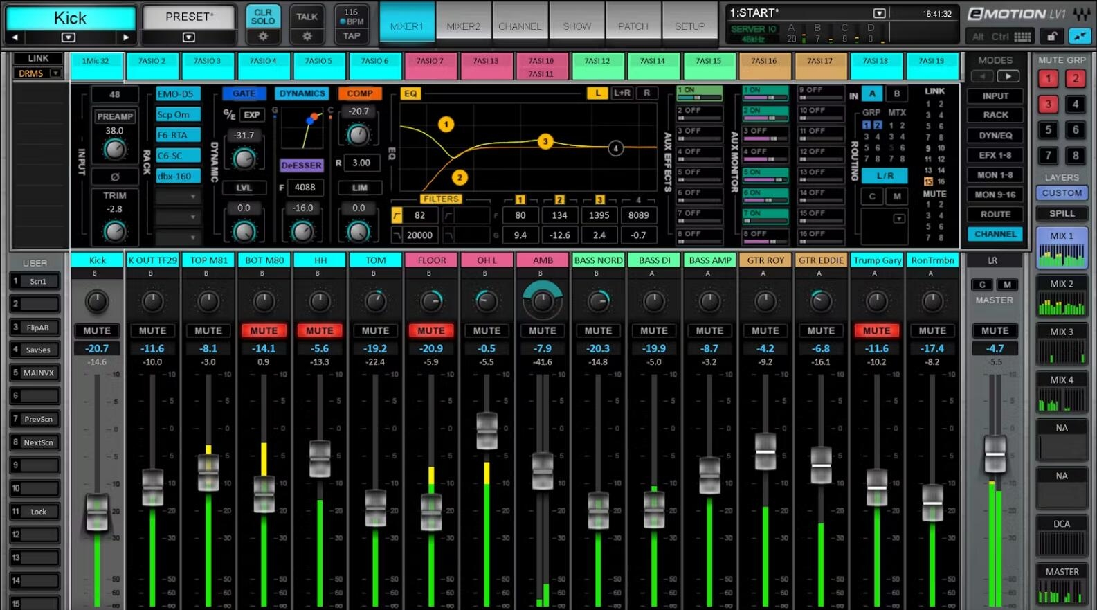This screenshot has height=610, width=1097.
Task: Open the DRMS link group dropdown
Action: coord(55,73)
